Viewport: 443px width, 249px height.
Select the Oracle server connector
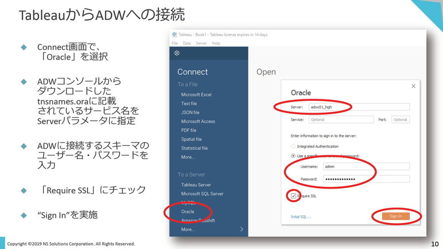[x=188, y=212]
